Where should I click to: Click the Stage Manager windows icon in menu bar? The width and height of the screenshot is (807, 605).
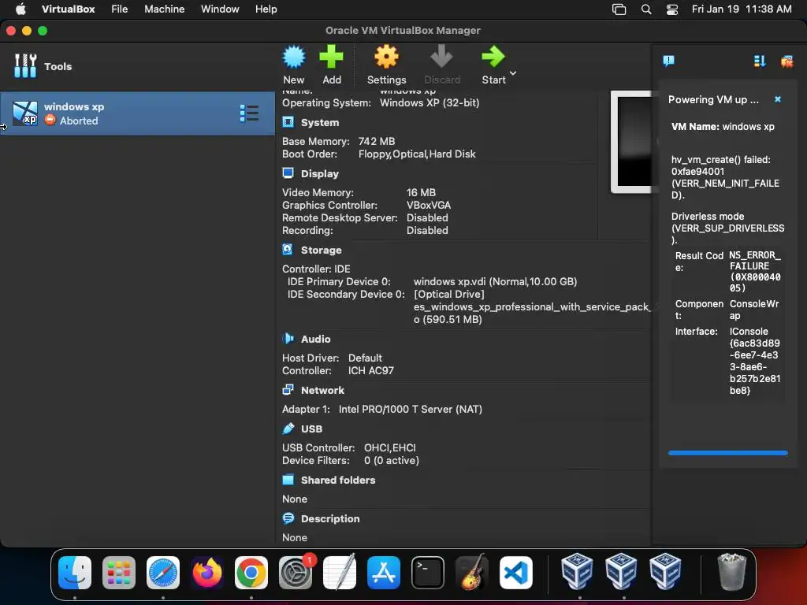coord(619,9)
